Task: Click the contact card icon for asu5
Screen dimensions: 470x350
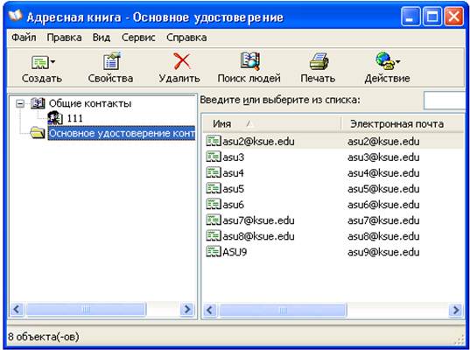Action: (x=214, y=188)
